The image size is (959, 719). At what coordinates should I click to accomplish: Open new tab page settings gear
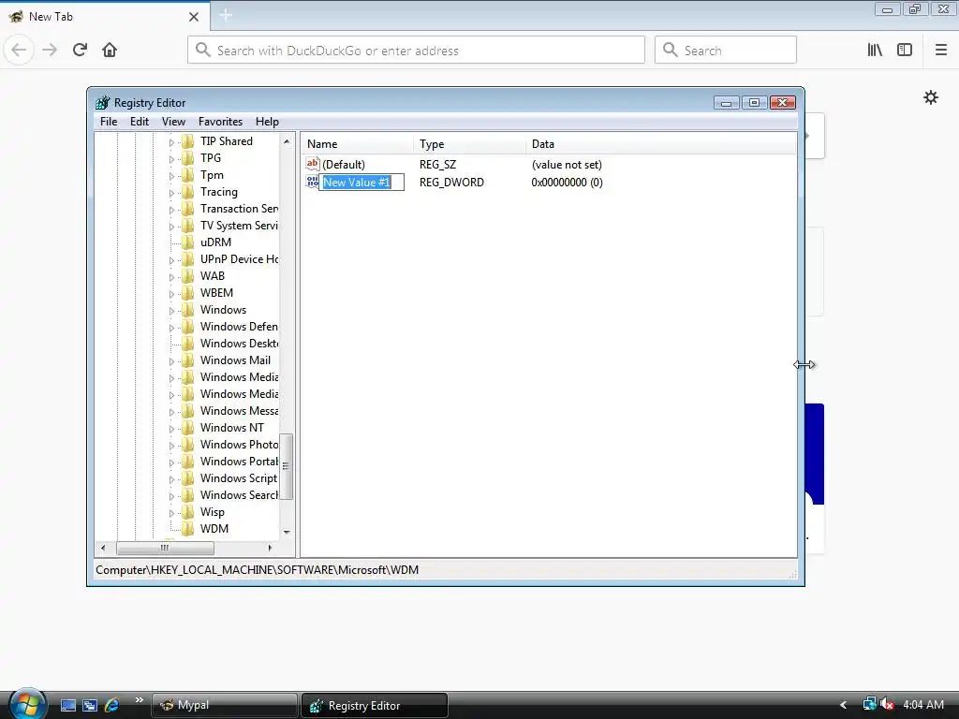(x=931, y=97)
